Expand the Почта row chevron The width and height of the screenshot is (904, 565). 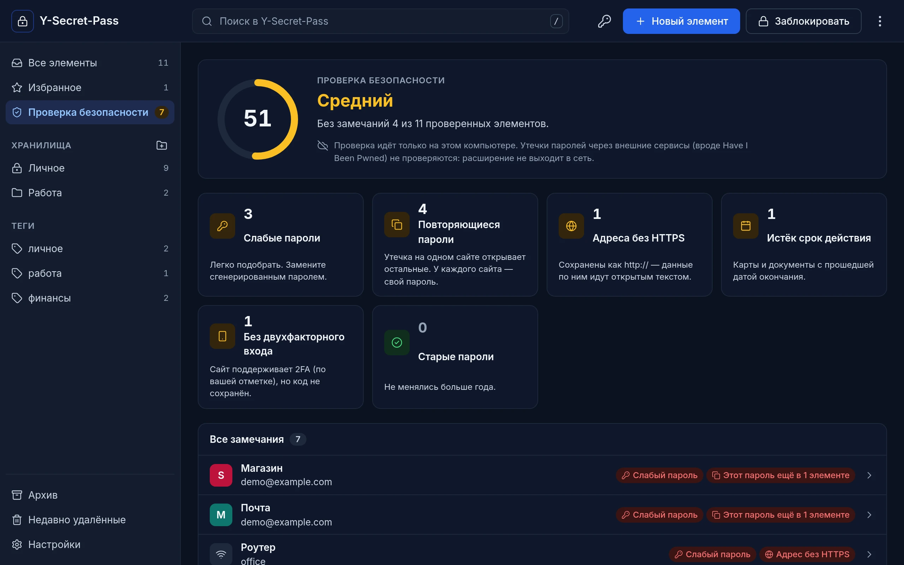[x=869, y=515]
